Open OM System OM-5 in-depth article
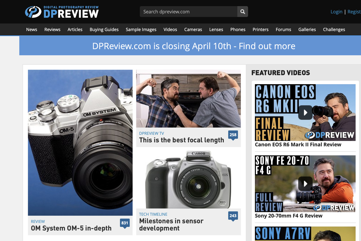Screen dimensions: 361x241 (71, 228)
